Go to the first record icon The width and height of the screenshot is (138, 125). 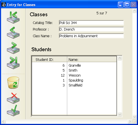pos(13,17)
